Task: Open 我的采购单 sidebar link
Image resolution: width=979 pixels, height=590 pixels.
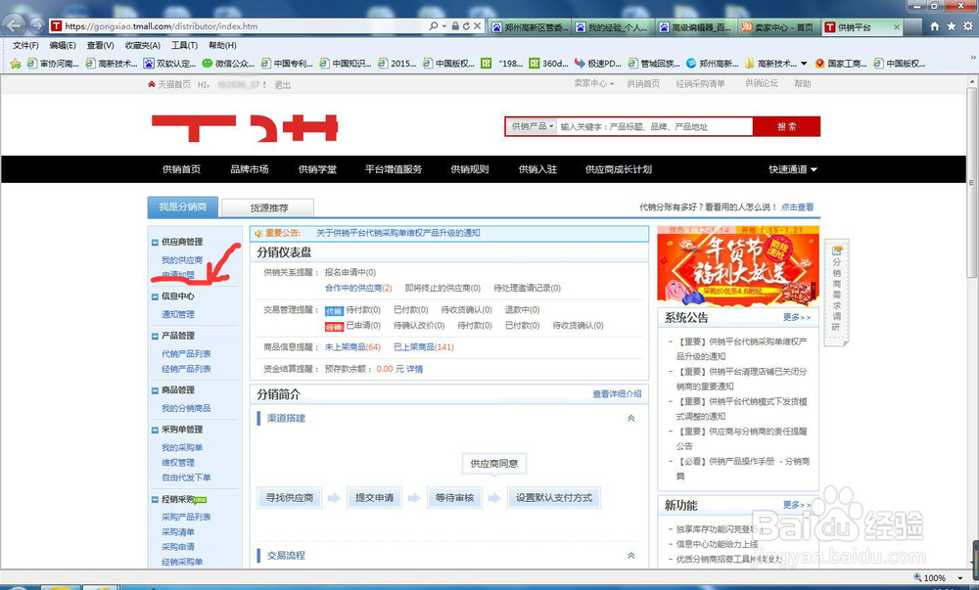Action: [182, 447]
